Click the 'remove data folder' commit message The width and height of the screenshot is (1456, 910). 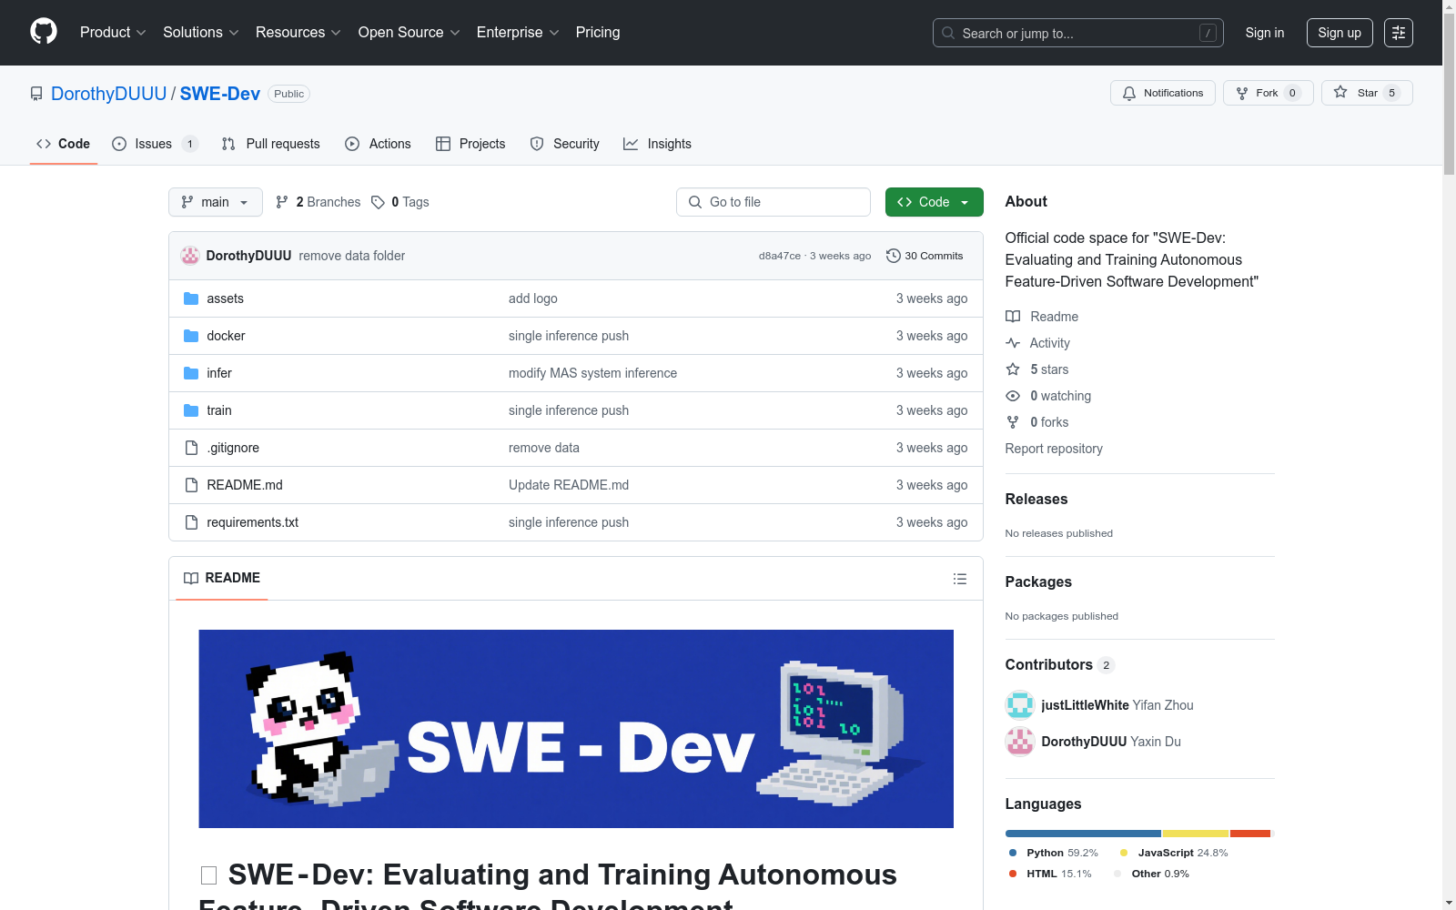pyautogui.click(x=352, y=256)
